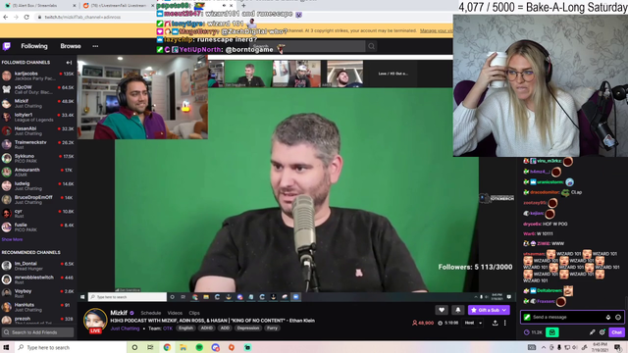Viewport: 628px width, 353px height.
Task: Open the loltyler1 channel in sidebar
Action: tap(38, 117)
